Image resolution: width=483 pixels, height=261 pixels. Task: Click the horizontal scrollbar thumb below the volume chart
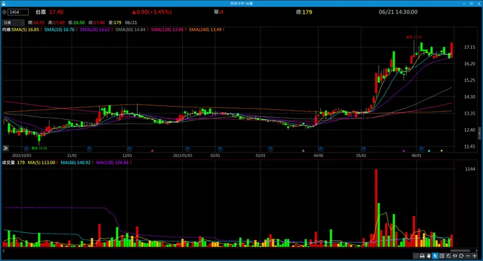(460, 251)
